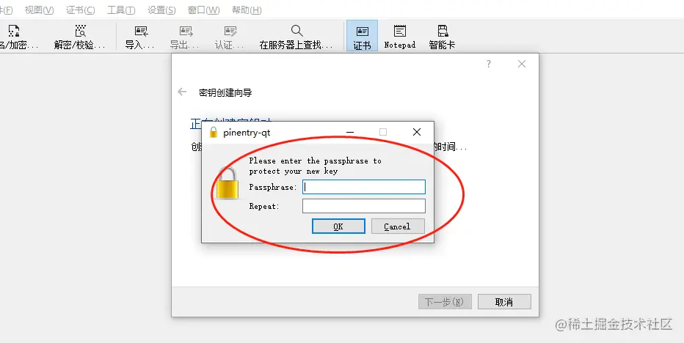684x343 pixels.
Task: Close the pinentry-qt dialog window
Action: point(417,132)
